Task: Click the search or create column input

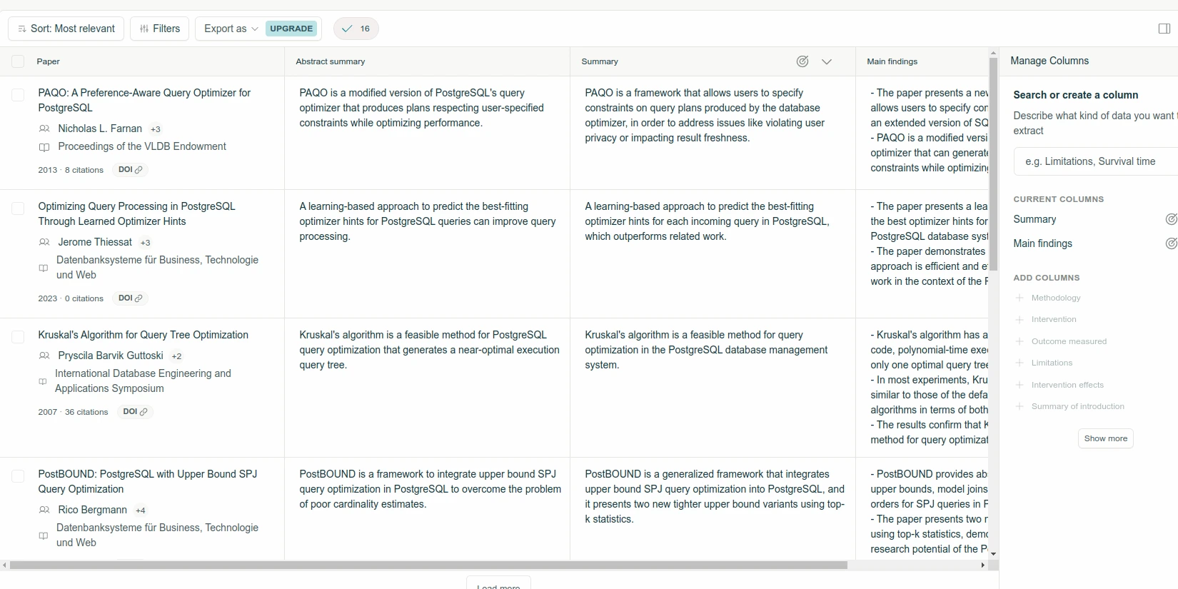Action: tap(1096, 161)
